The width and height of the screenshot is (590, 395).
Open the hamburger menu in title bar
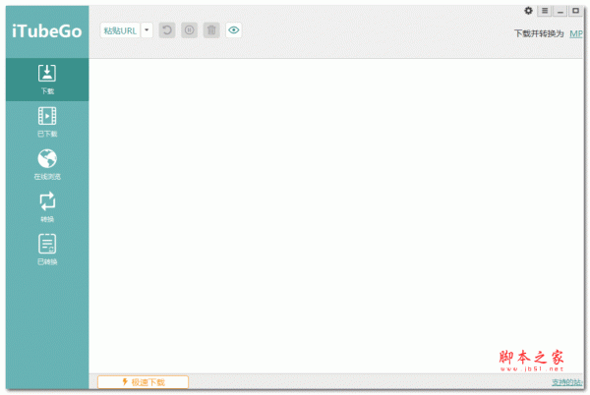tap(545, 11)
